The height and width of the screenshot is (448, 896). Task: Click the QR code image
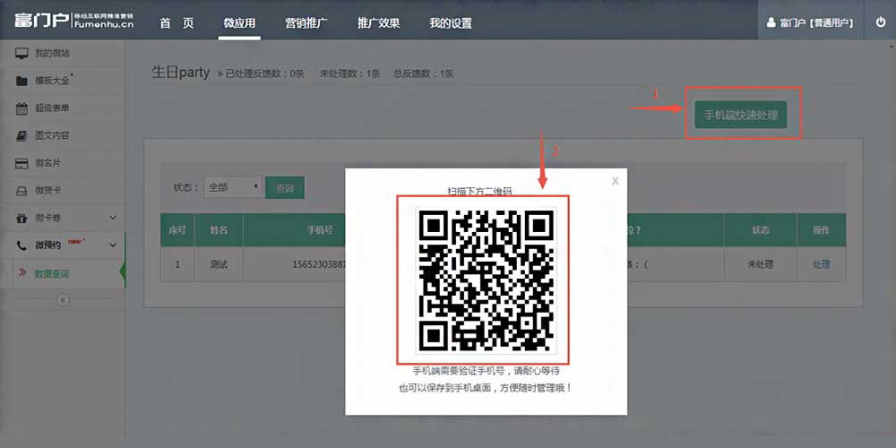[x=487, y=280]
